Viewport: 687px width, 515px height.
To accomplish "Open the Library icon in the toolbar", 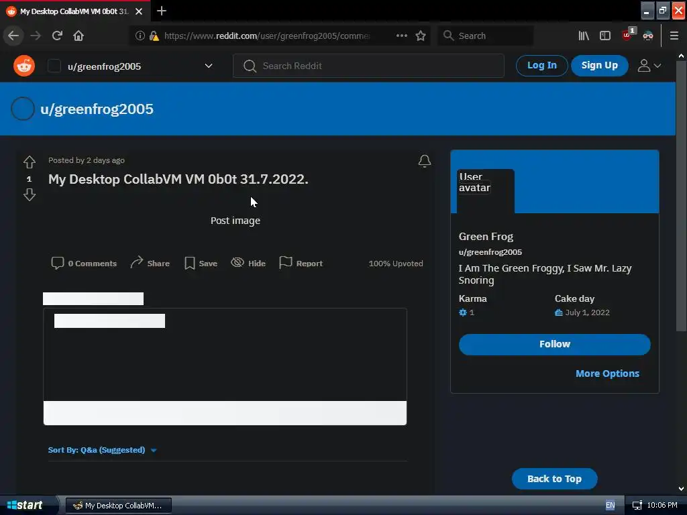I will [x=583, y=36].
